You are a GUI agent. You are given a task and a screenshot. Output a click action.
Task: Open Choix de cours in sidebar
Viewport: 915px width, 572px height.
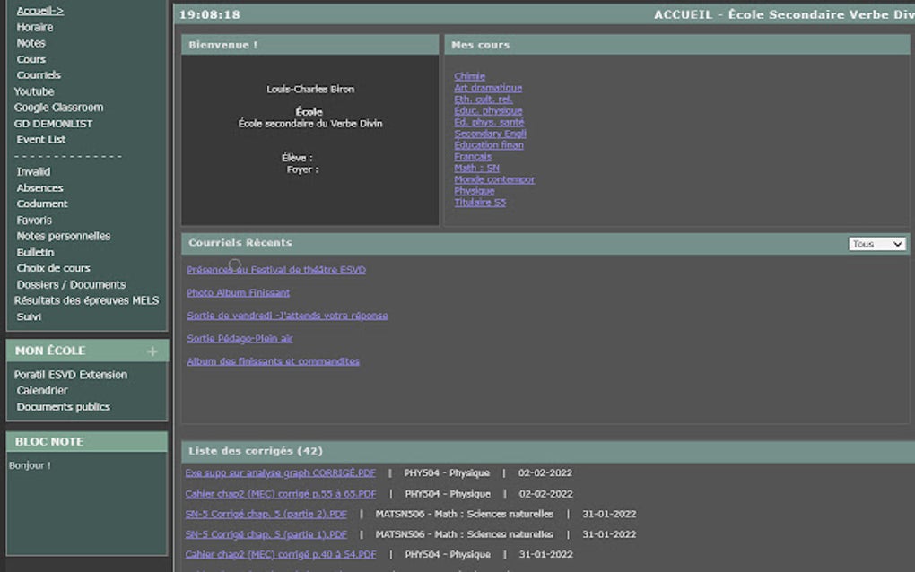tap(53, 268)
